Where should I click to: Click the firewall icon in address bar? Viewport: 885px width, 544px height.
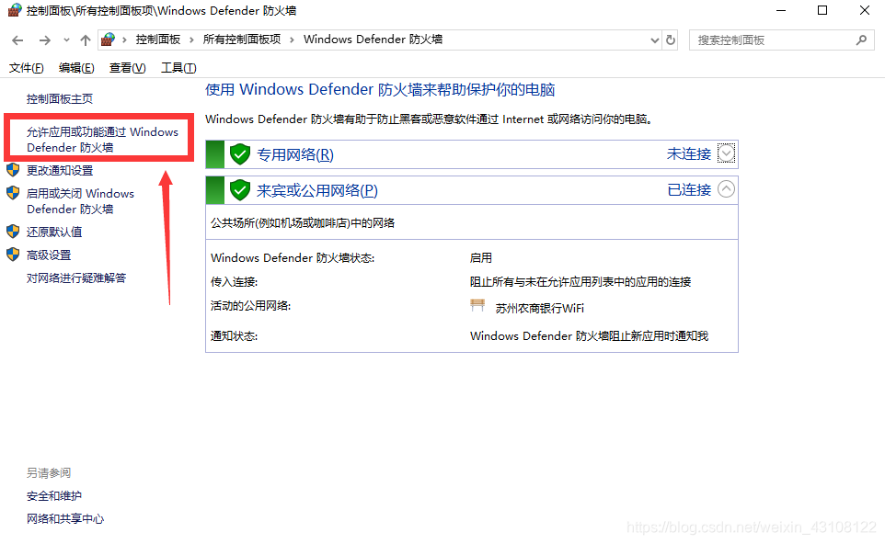tap(108, 40)
